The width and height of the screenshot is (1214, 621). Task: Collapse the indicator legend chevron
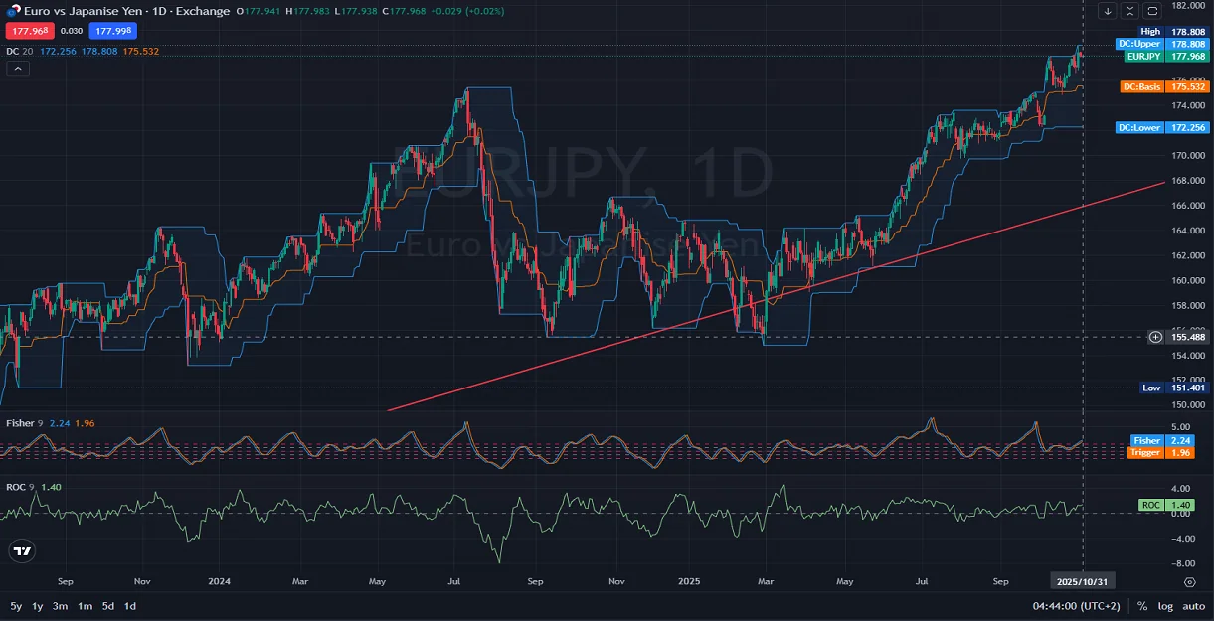[x=18, y=69]
